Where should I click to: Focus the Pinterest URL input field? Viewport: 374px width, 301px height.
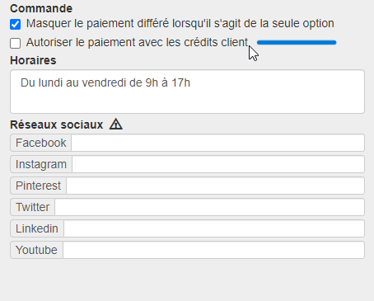pos(215,186)
